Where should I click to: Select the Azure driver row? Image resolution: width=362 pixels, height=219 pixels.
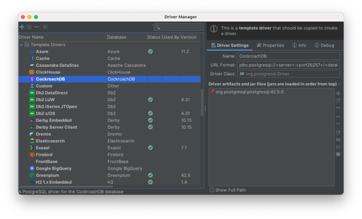pos(42,51)
